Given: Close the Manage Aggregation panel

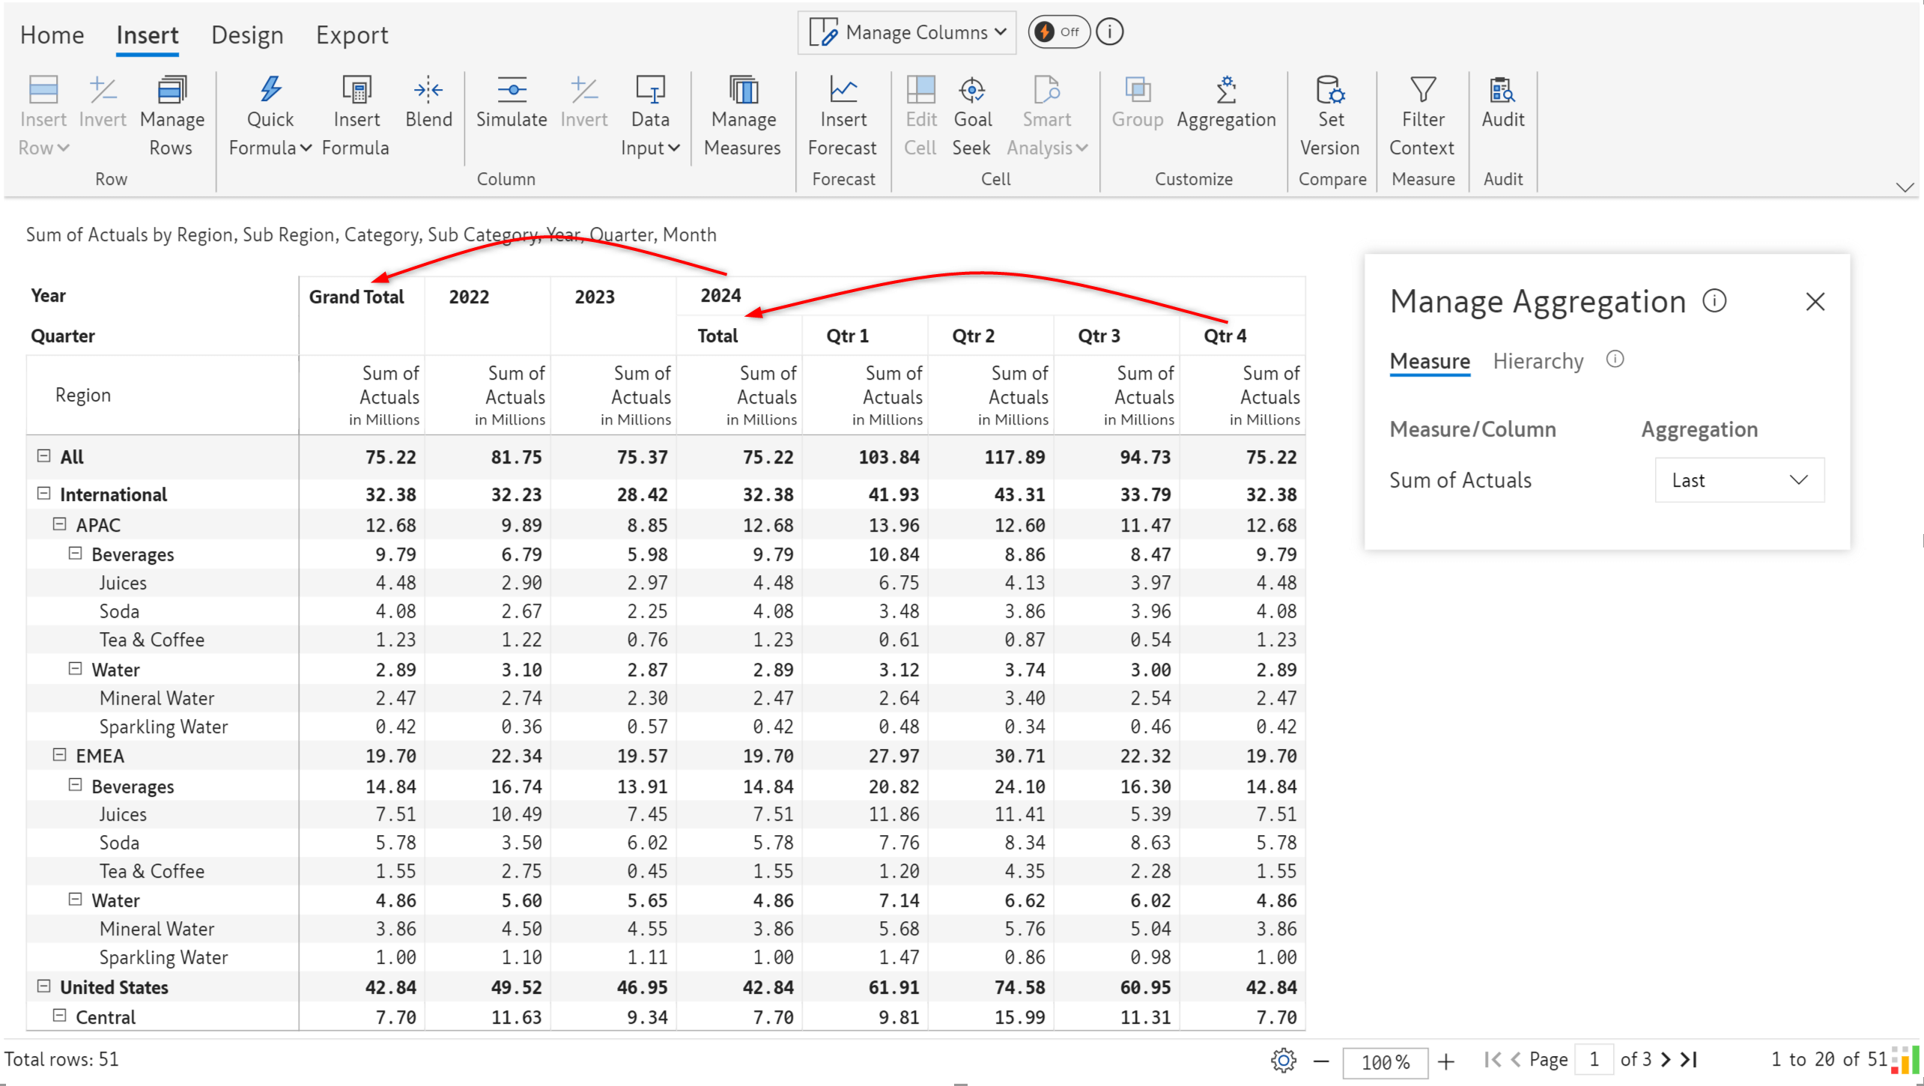Looking at the screenshot, I should point(1815,301).
